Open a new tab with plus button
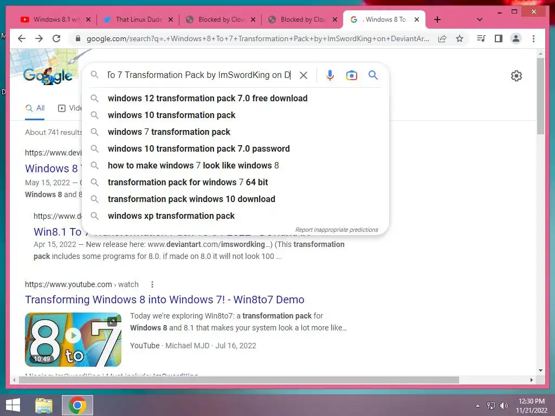The height and width of the screenshot is (416, 555). click(x=437, y=19)
